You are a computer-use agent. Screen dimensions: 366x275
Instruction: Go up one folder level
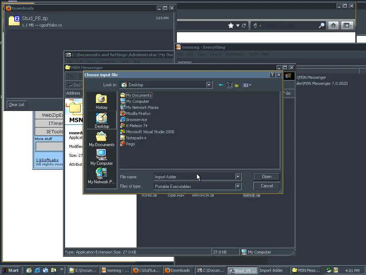(229, 85)
